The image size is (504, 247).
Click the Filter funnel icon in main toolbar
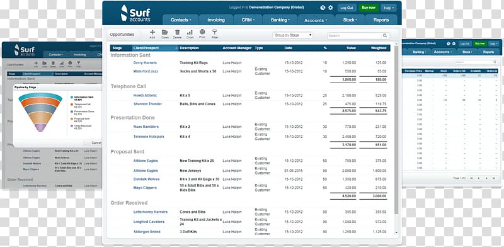[215, 32]
